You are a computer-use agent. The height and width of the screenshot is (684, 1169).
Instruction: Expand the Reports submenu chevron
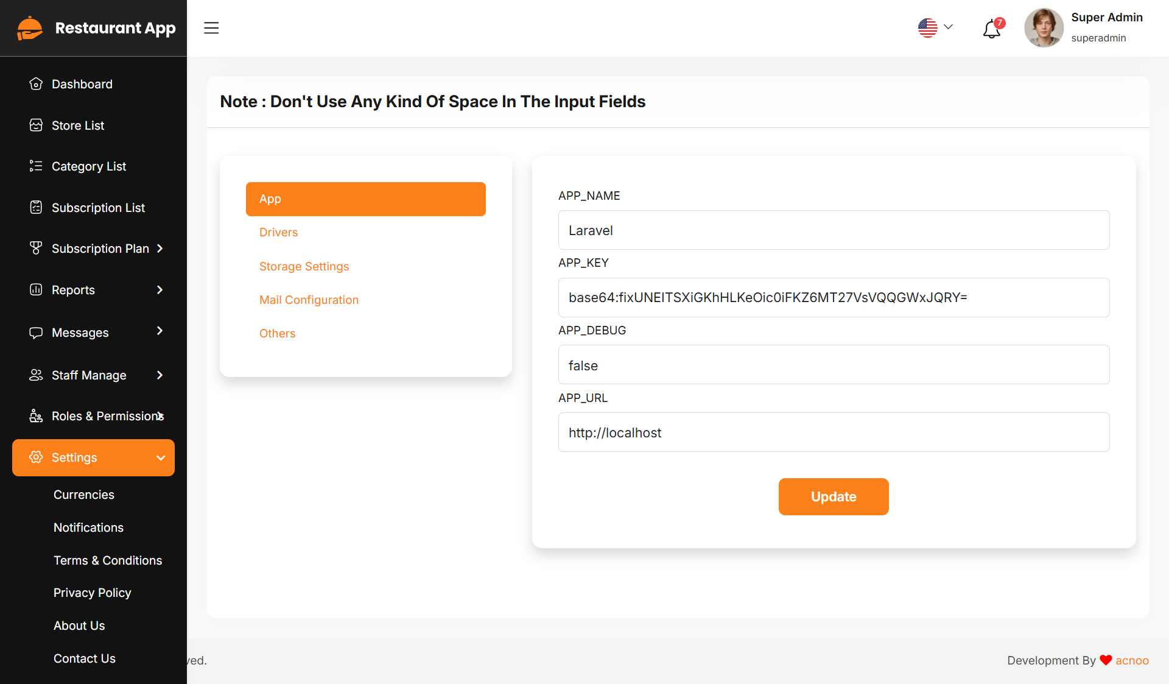point(160,290)
